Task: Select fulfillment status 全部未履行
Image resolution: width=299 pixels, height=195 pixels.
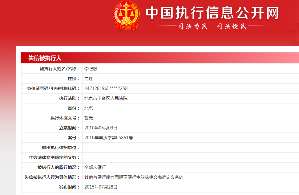Action: 95,167
